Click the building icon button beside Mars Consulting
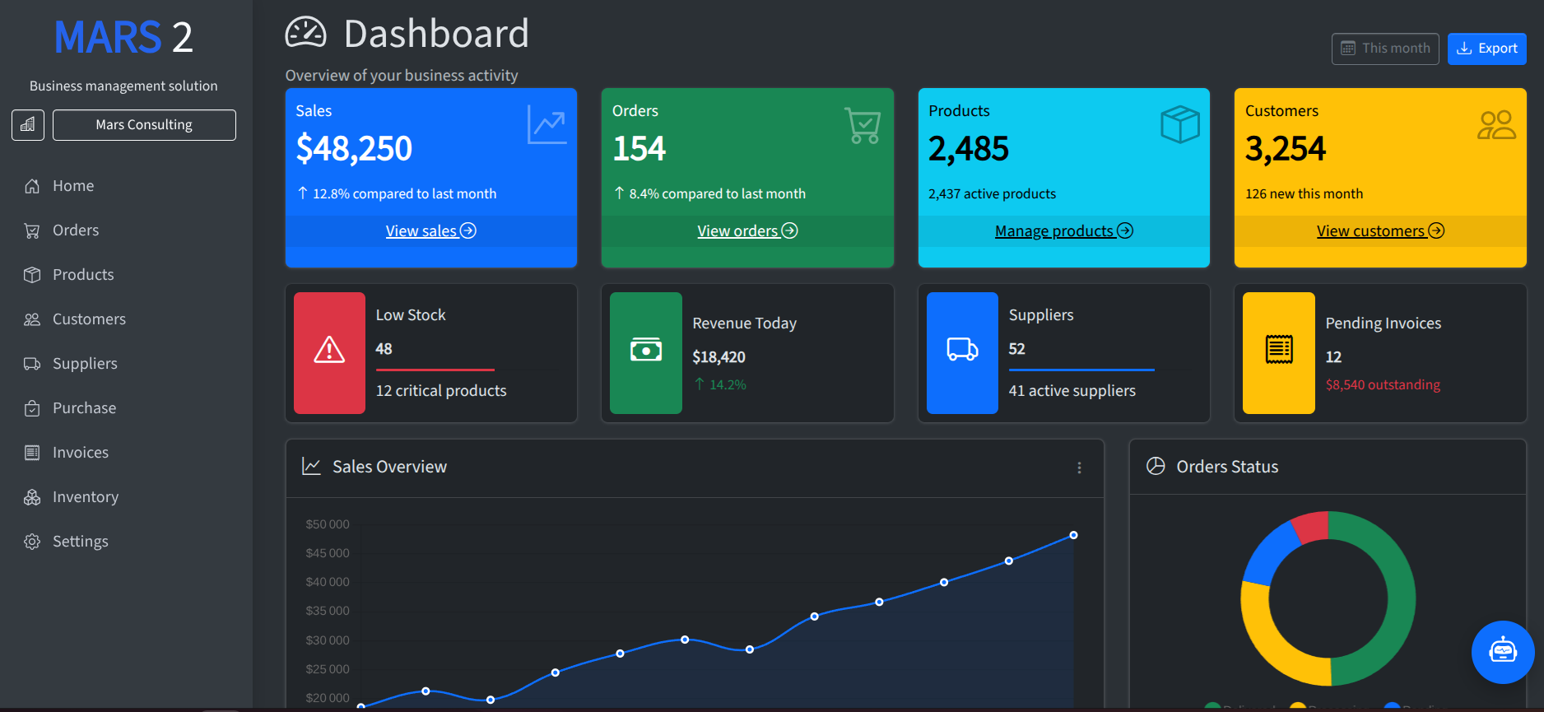This screenshot has height=712, width=1544. 28,125
